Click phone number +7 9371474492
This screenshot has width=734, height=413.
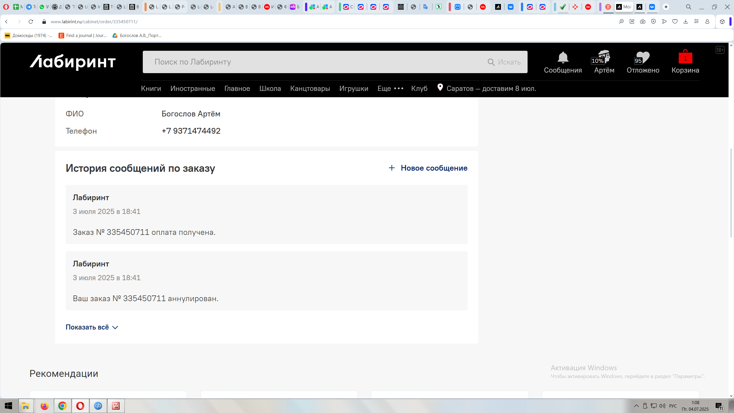[191, 131]
